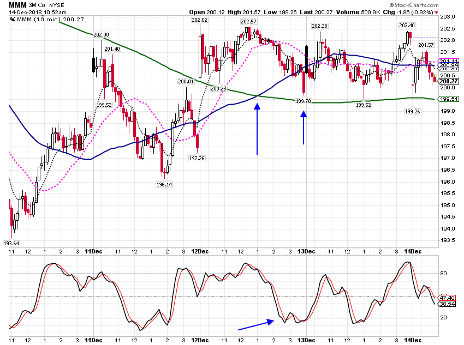464x345 pixels.
Task: Select the 200.23 low label
Action: pos(219,89)
